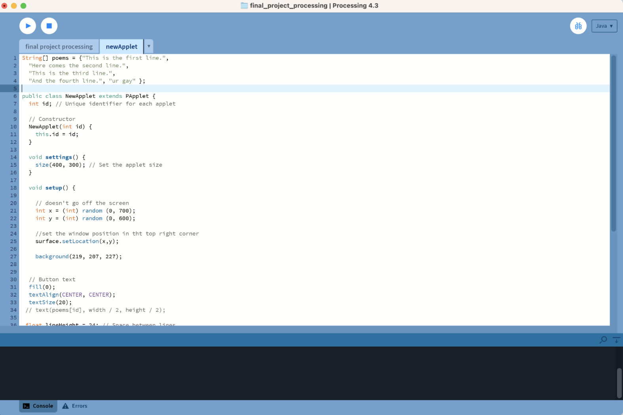Place cursor on the settings method name
This screenshot has height=415, width=623.
click(x=59, y=157)
